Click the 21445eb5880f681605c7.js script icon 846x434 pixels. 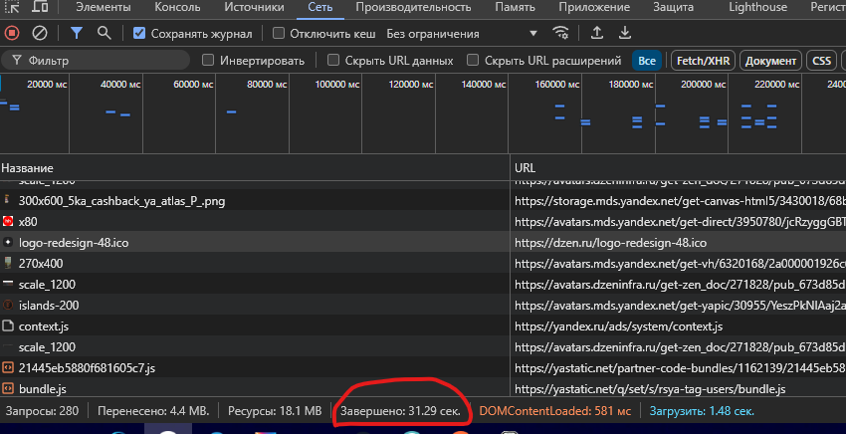(8, 368)
